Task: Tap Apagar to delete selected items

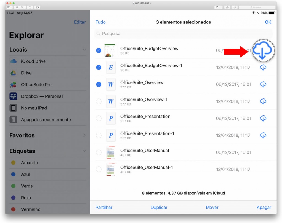Action: (x=264, y=207)
